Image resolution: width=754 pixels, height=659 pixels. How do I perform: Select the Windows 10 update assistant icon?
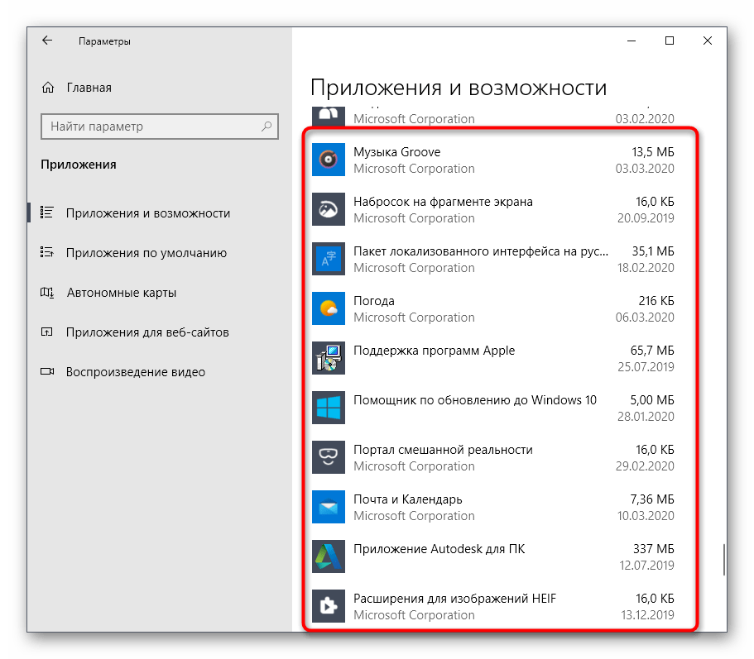(328, 408)
